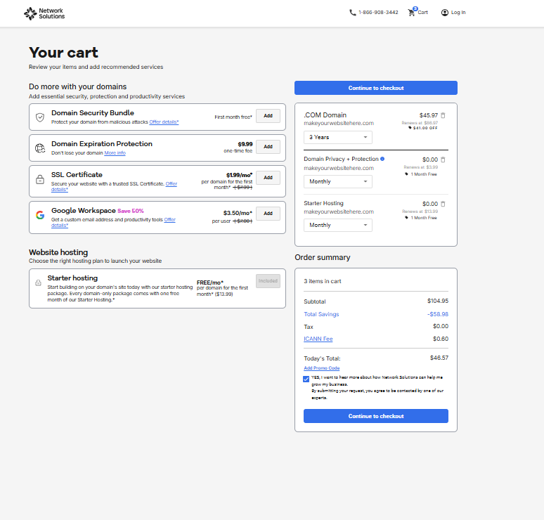The image size is (544, 520).
Task: Click the Google Workspace logo icon
Action: tap(40, 215)
